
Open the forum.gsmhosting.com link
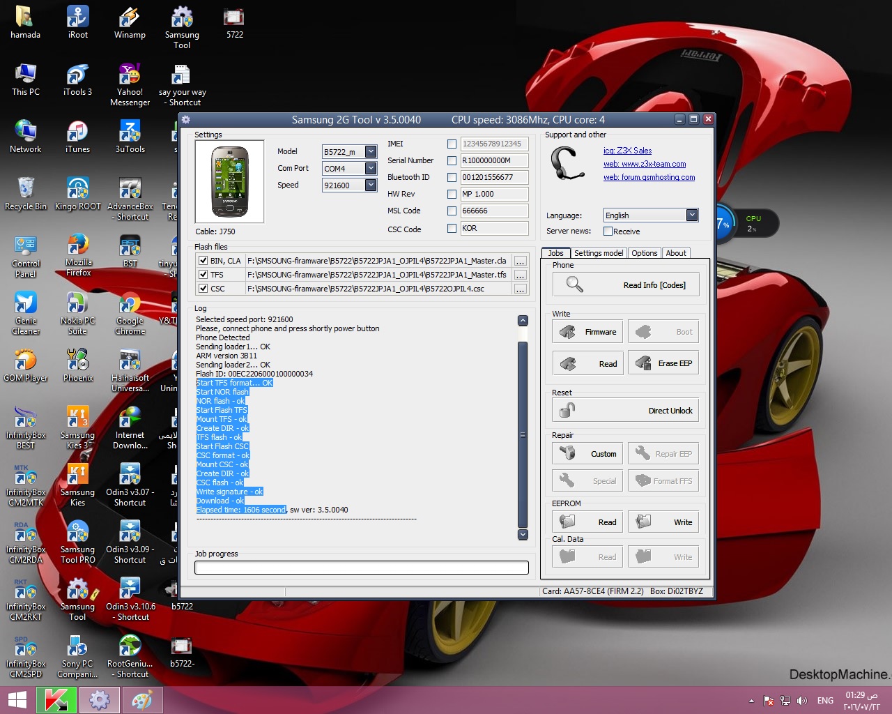649,177
